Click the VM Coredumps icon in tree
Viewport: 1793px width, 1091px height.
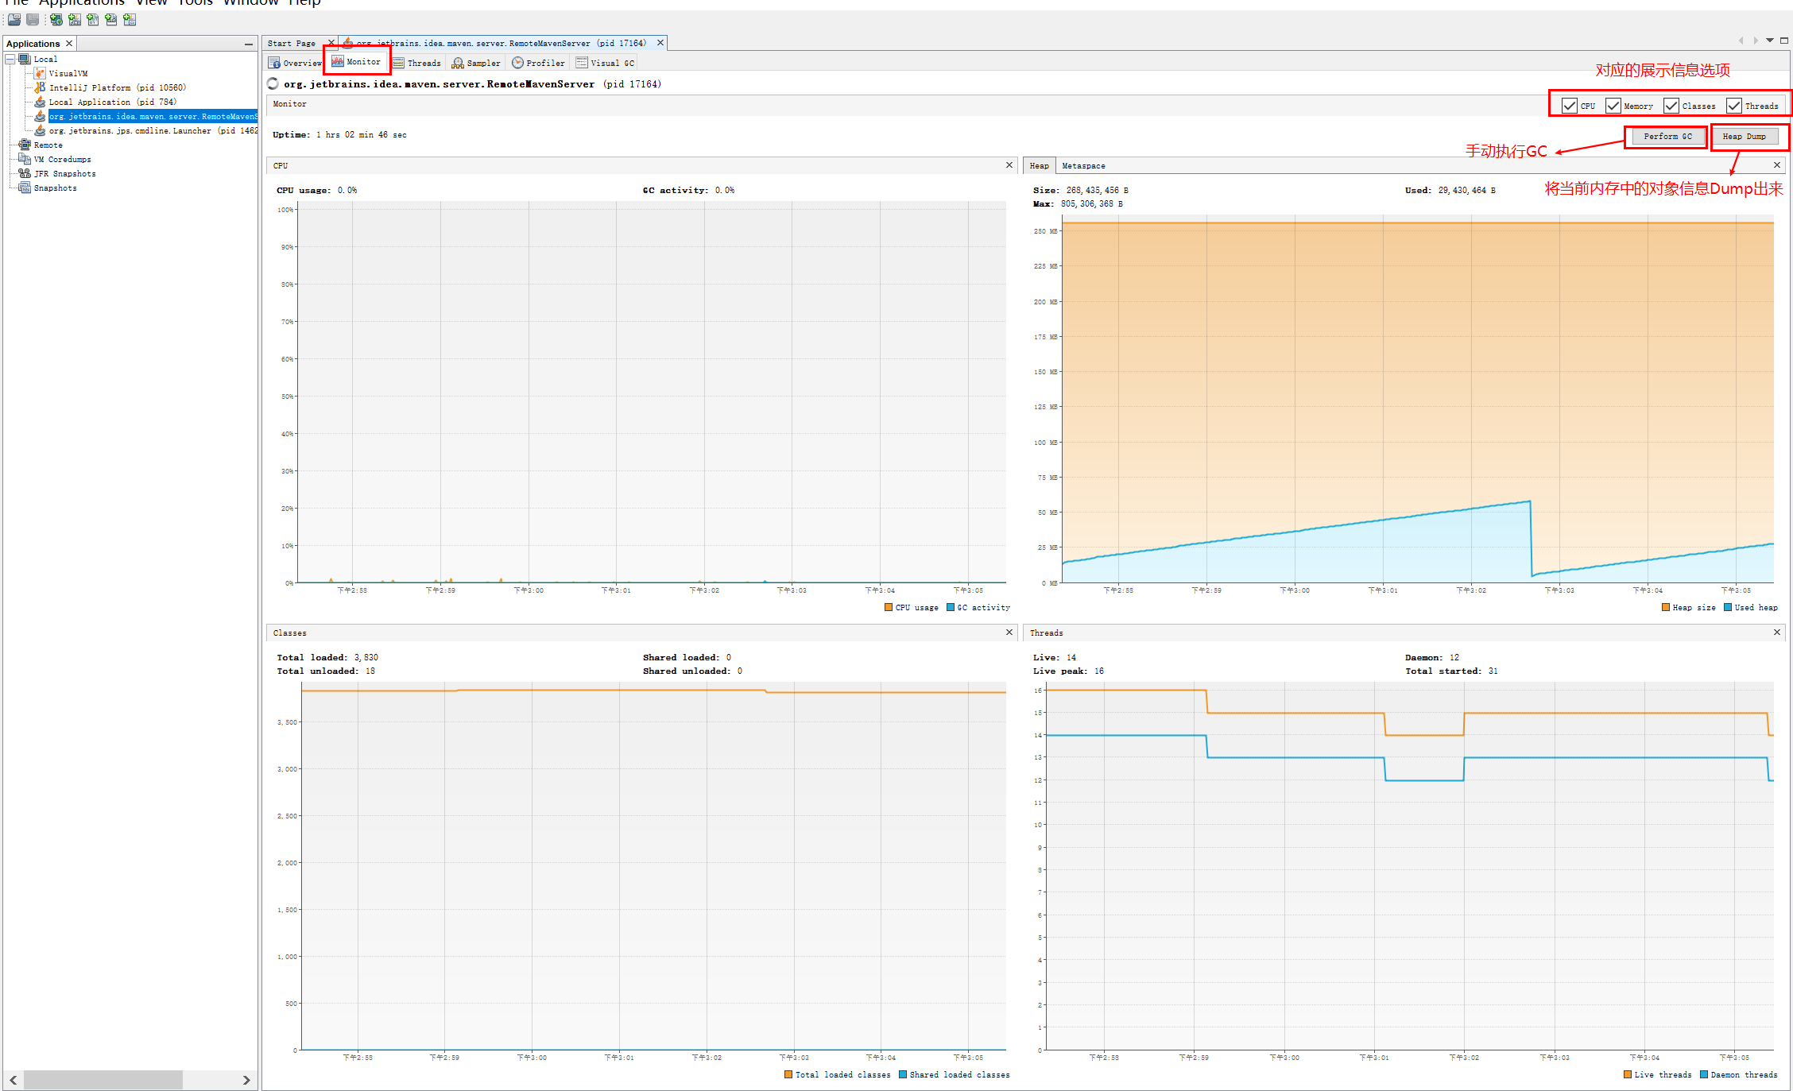pos(25,159)
